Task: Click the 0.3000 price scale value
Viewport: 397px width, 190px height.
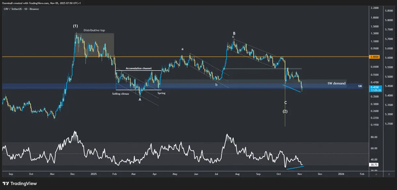Action: [x=375, y=104]
